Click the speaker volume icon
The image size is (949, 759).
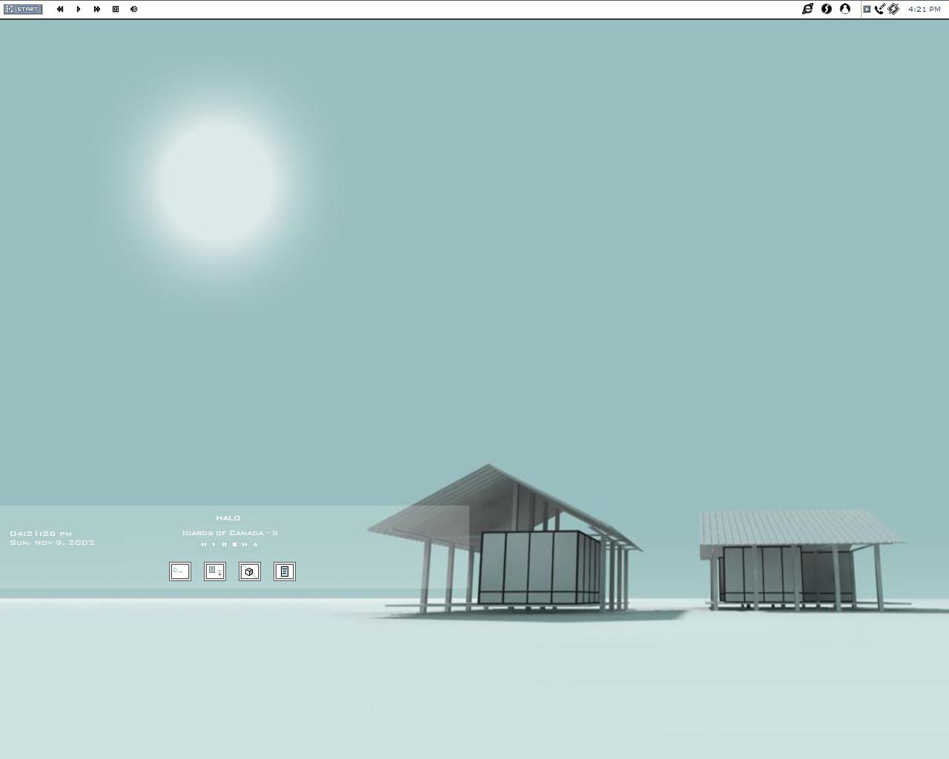(x=134, y=9)
